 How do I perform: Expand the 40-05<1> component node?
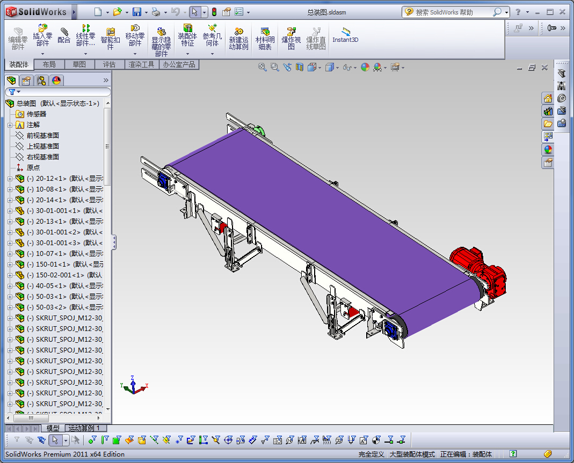[10, 285]
